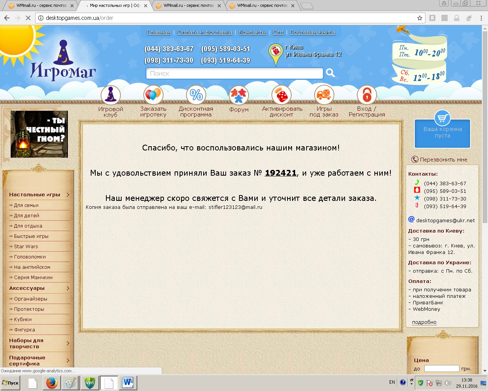Image resolution: width=488 pixels, height=391 pixels.
Task: Close the Мир настольных игр tab
Action: [145, 6]
